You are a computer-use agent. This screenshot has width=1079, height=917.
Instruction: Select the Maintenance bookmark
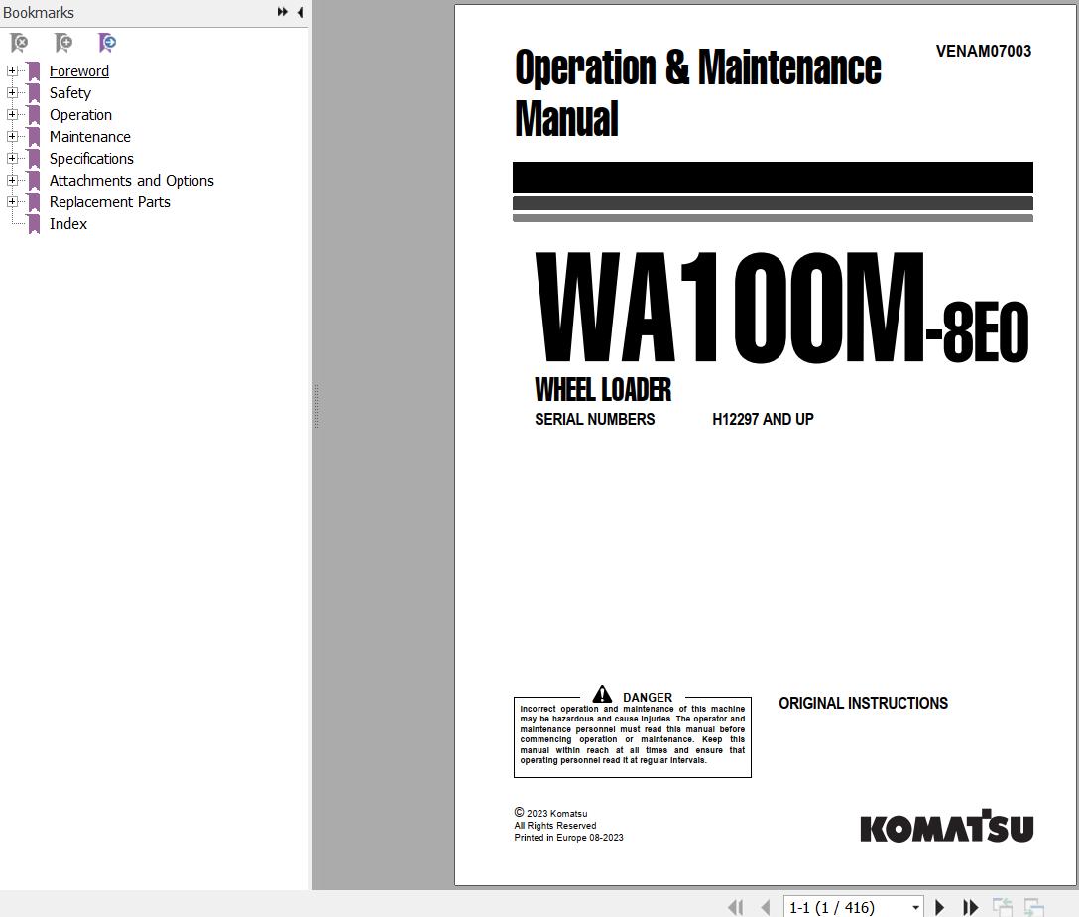pyautogui.click(x=90, y=136)
